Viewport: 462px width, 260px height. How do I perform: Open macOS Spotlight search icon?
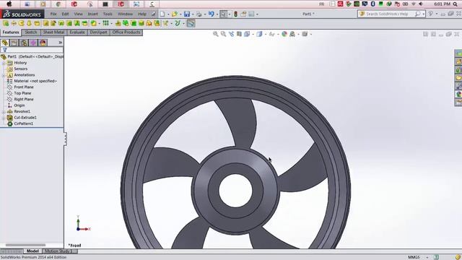(456, 4)
